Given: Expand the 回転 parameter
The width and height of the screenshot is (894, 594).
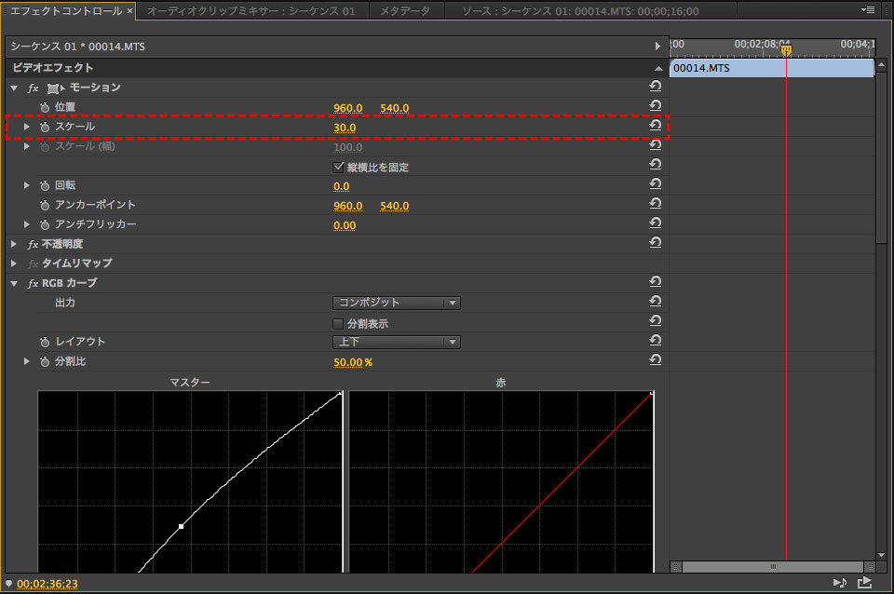Looking at the screenshot, I should (x=26, y=185).
